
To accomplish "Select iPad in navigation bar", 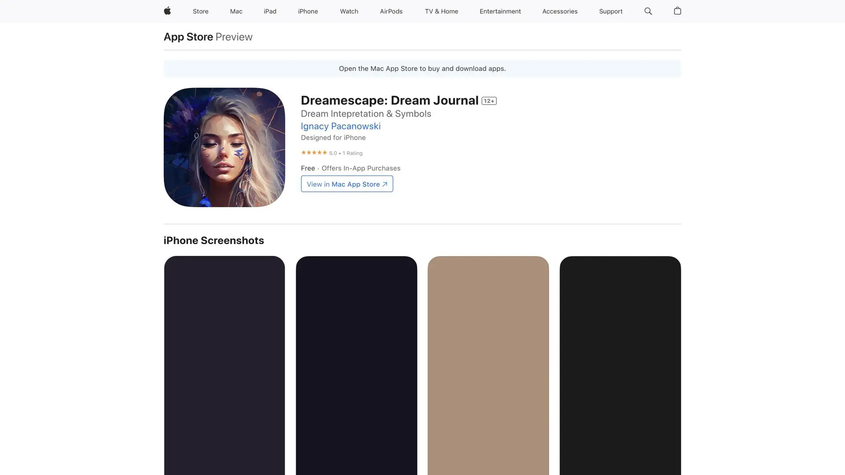I will [x=270, y=11].
